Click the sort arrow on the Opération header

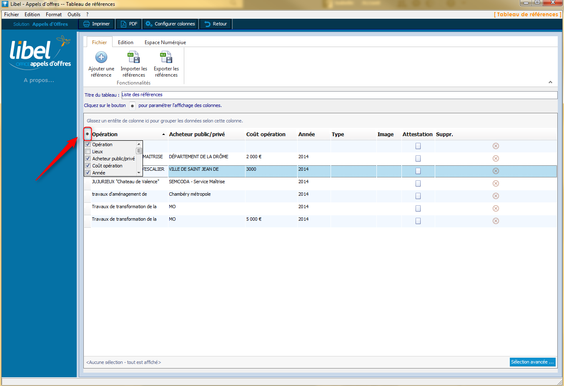pos(163,134)
